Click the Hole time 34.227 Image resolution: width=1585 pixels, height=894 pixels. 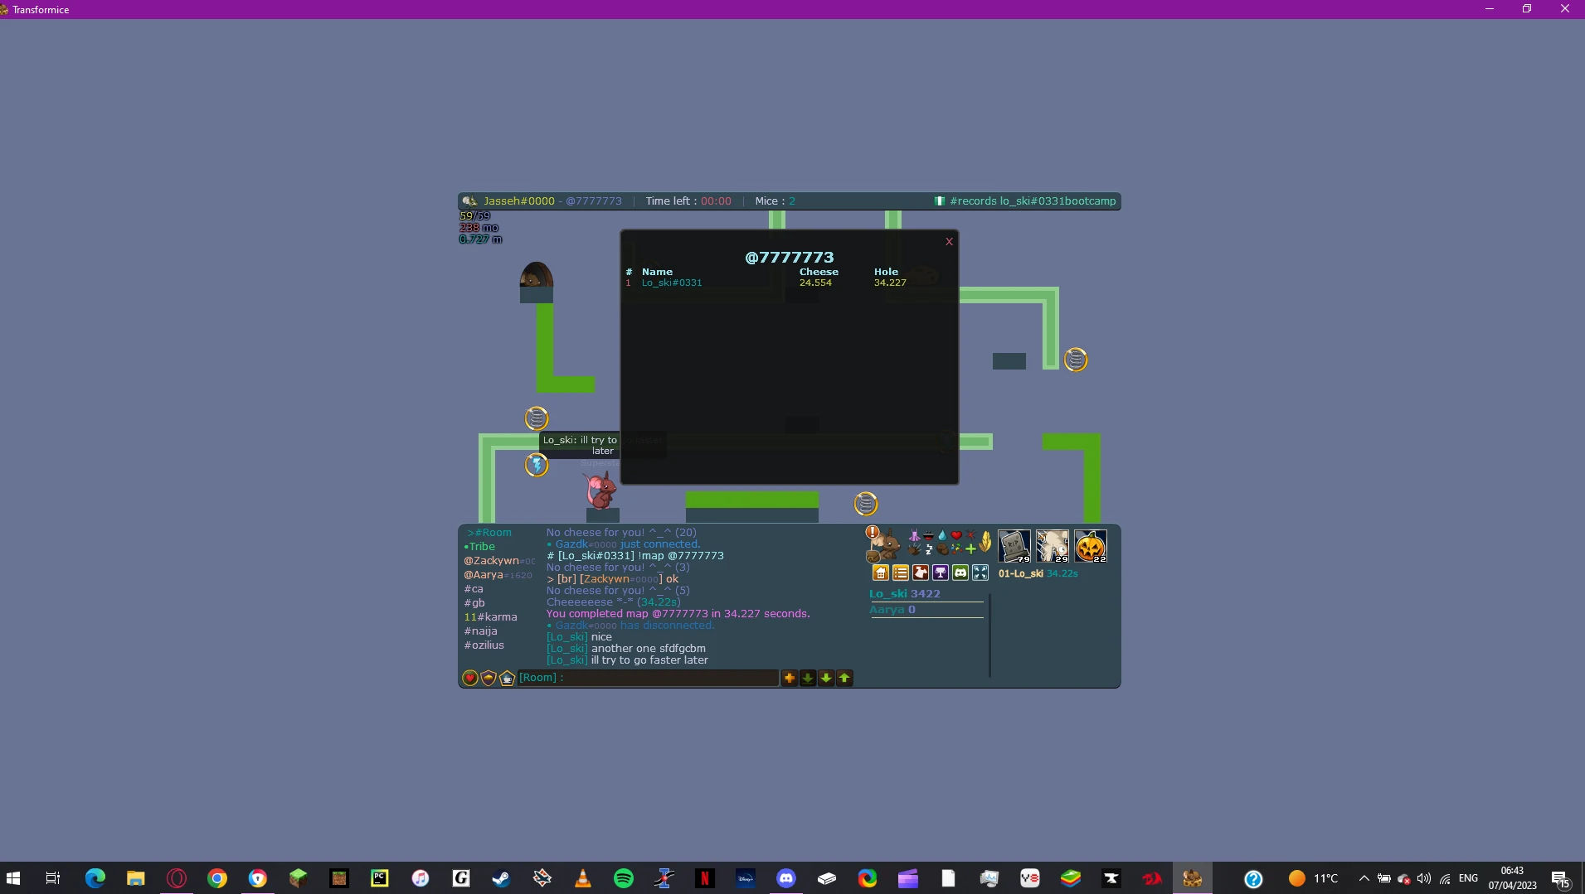click(x=890, y=283)
